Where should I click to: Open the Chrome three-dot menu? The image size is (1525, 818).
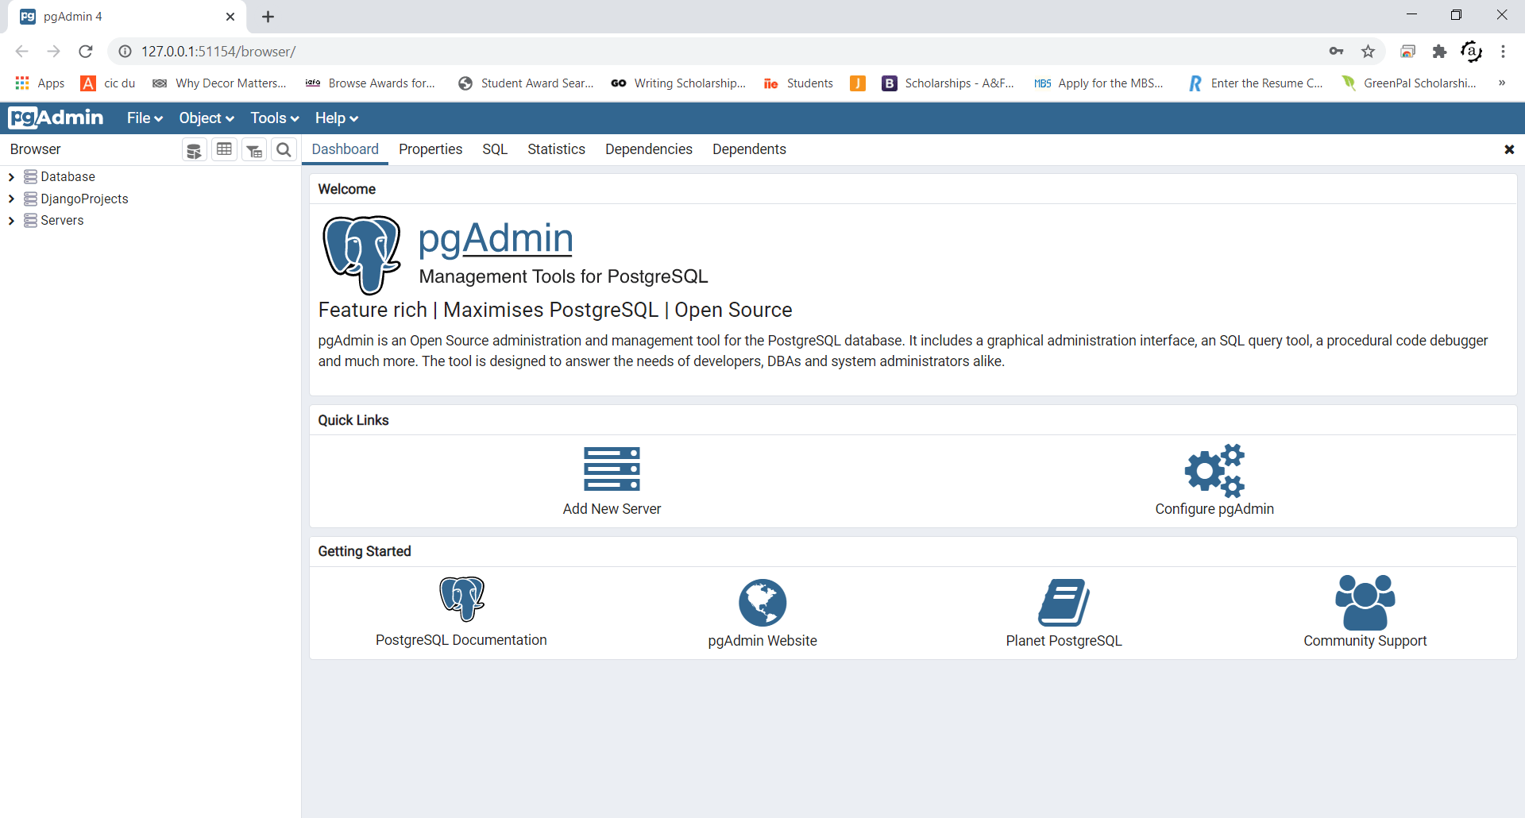point(1503,52)
